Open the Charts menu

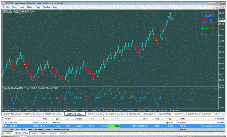click(30, 7)
